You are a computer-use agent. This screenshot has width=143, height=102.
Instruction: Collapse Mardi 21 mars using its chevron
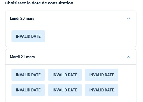click(129, 57)
